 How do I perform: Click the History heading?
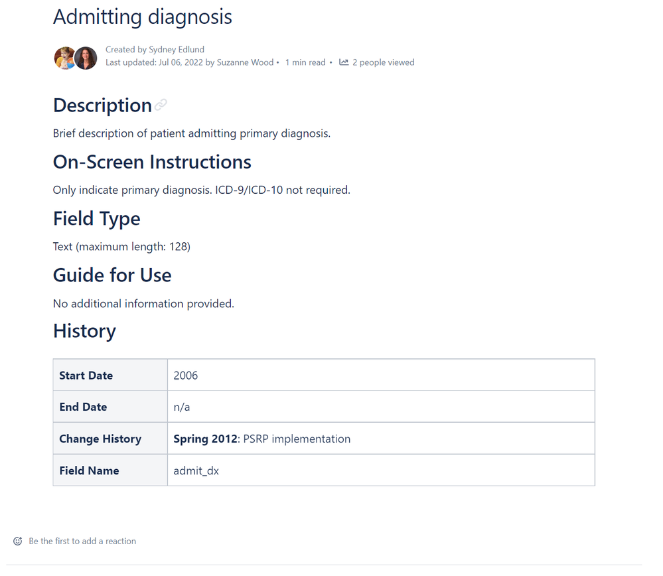tap(84, 331)
